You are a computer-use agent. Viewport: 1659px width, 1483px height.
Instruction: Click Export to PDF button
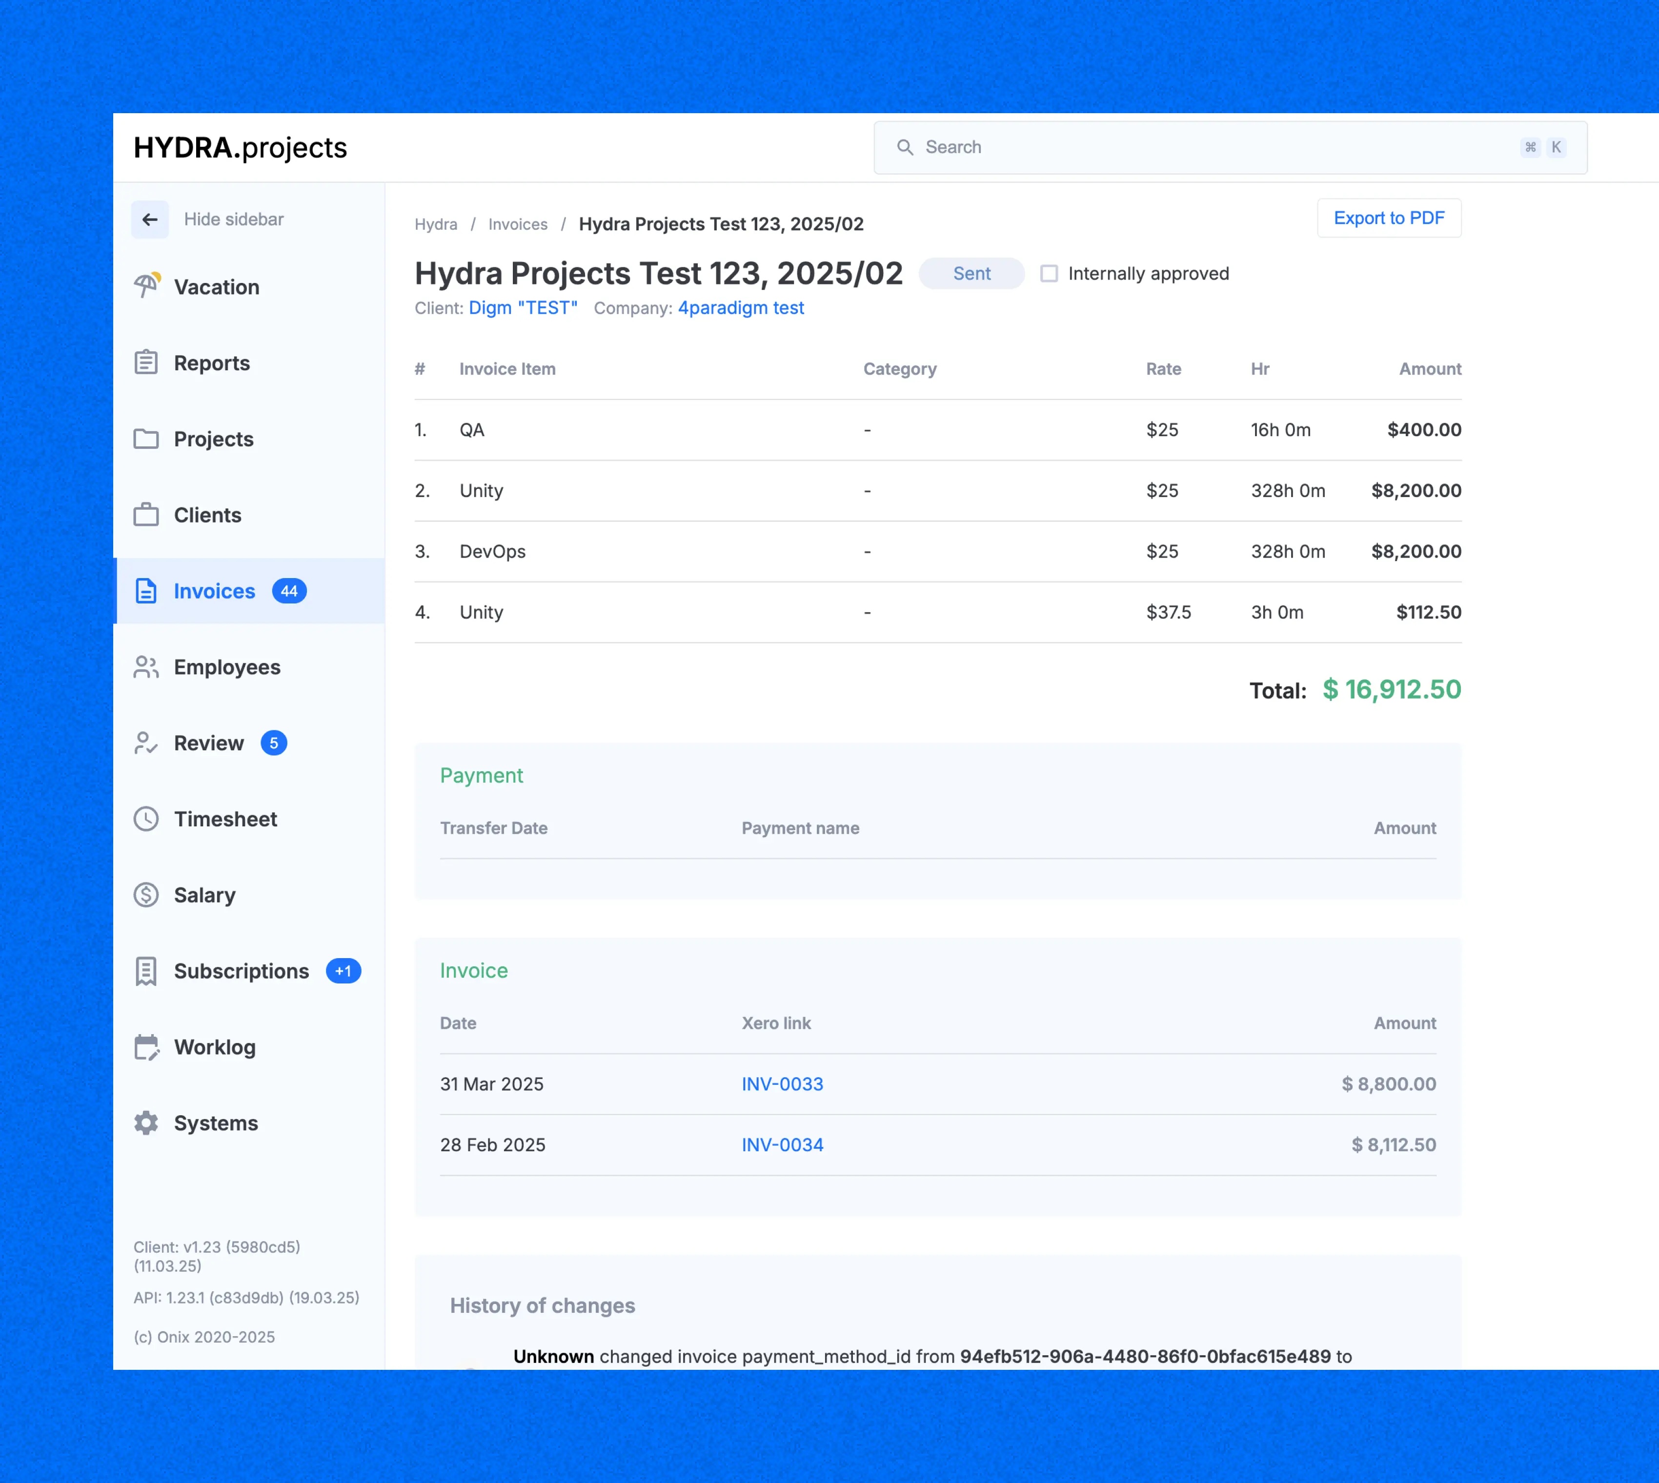click(x=1389, y=218)
